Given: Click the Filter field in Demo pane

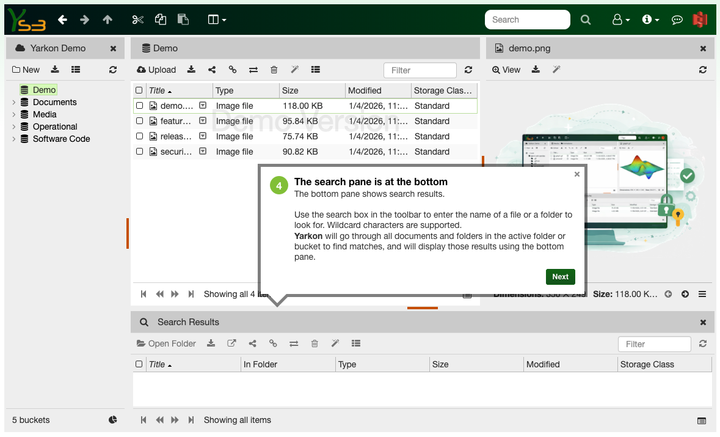Looking at the screenshot, I should tap(420, 70).
